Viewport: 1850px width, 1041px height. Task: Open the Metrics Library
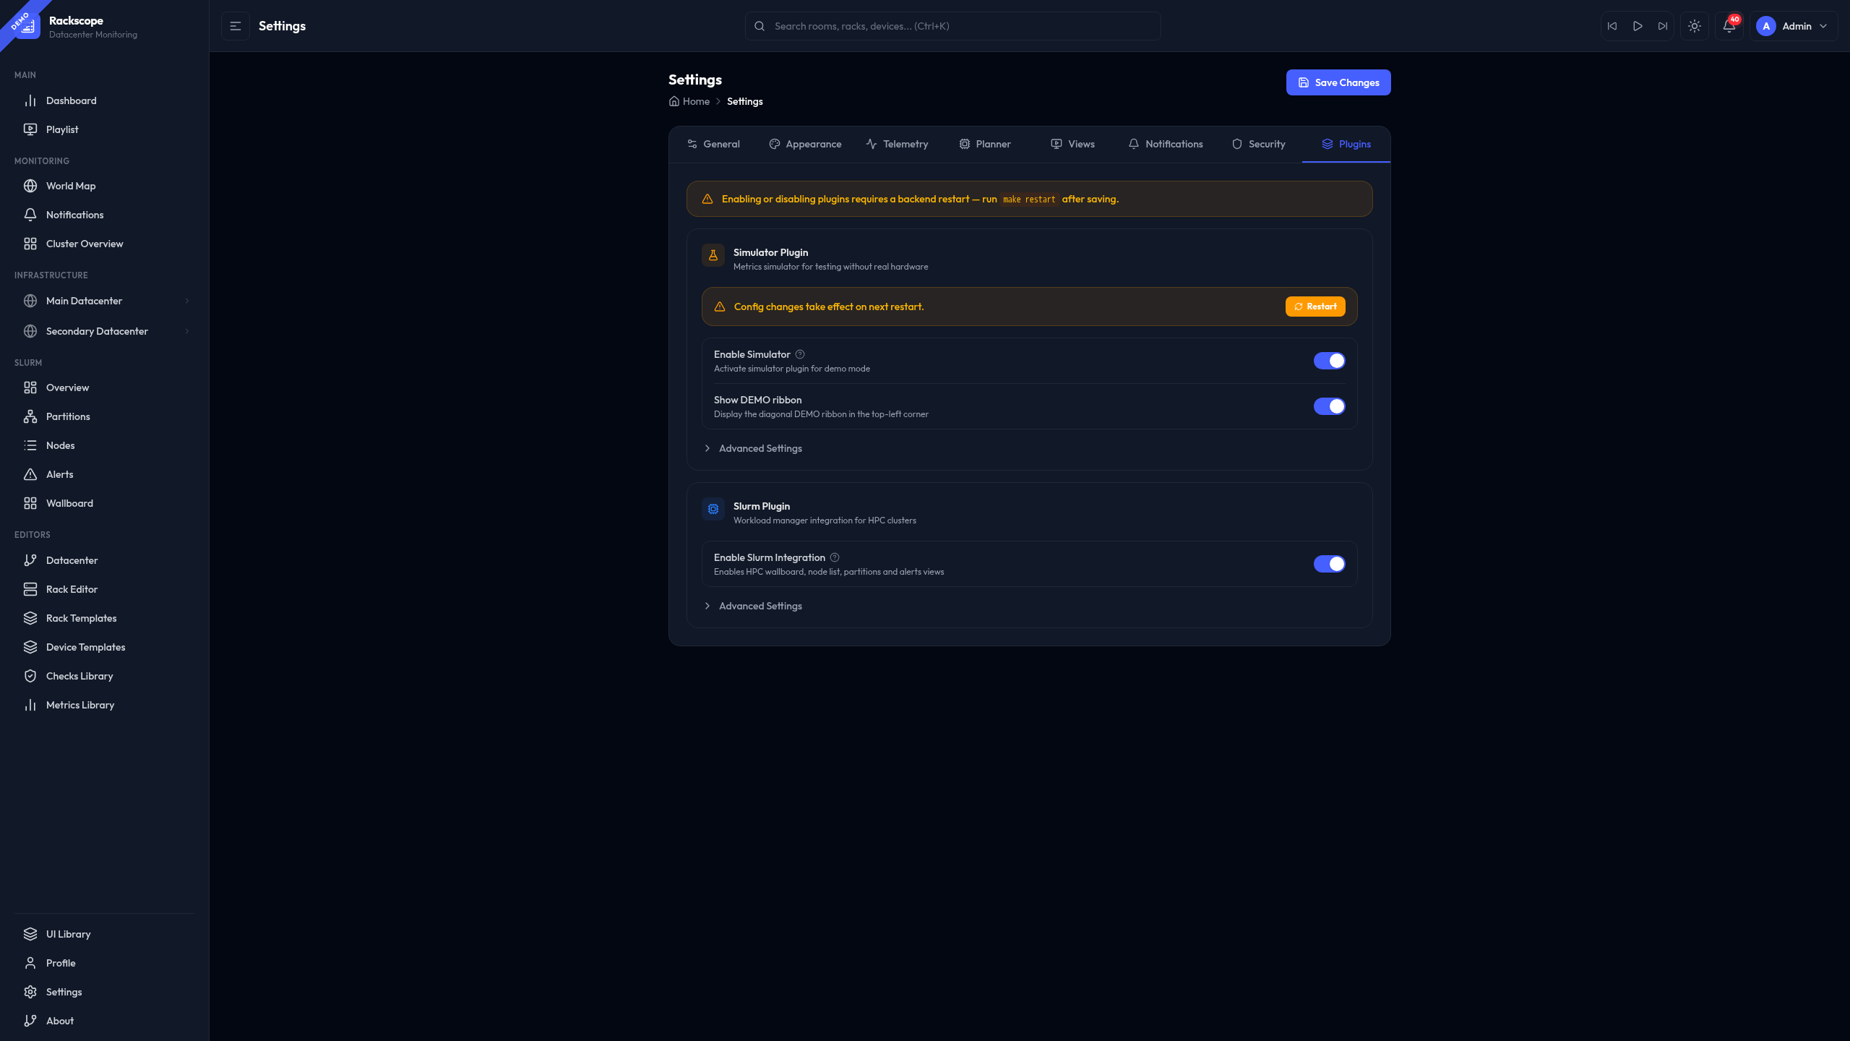coord(80,705)
